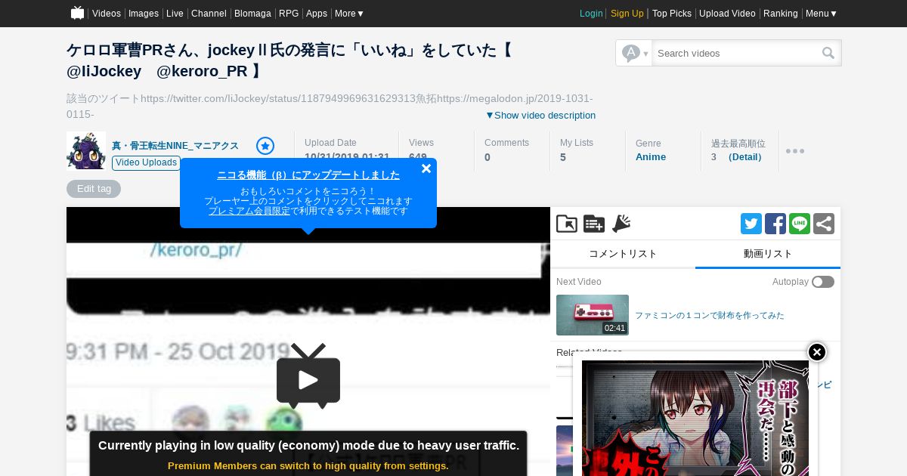The width and height of the screenshot is (907, 476).
Task: Switch to the 動画リスト tab
Action: tap(768, 254)
